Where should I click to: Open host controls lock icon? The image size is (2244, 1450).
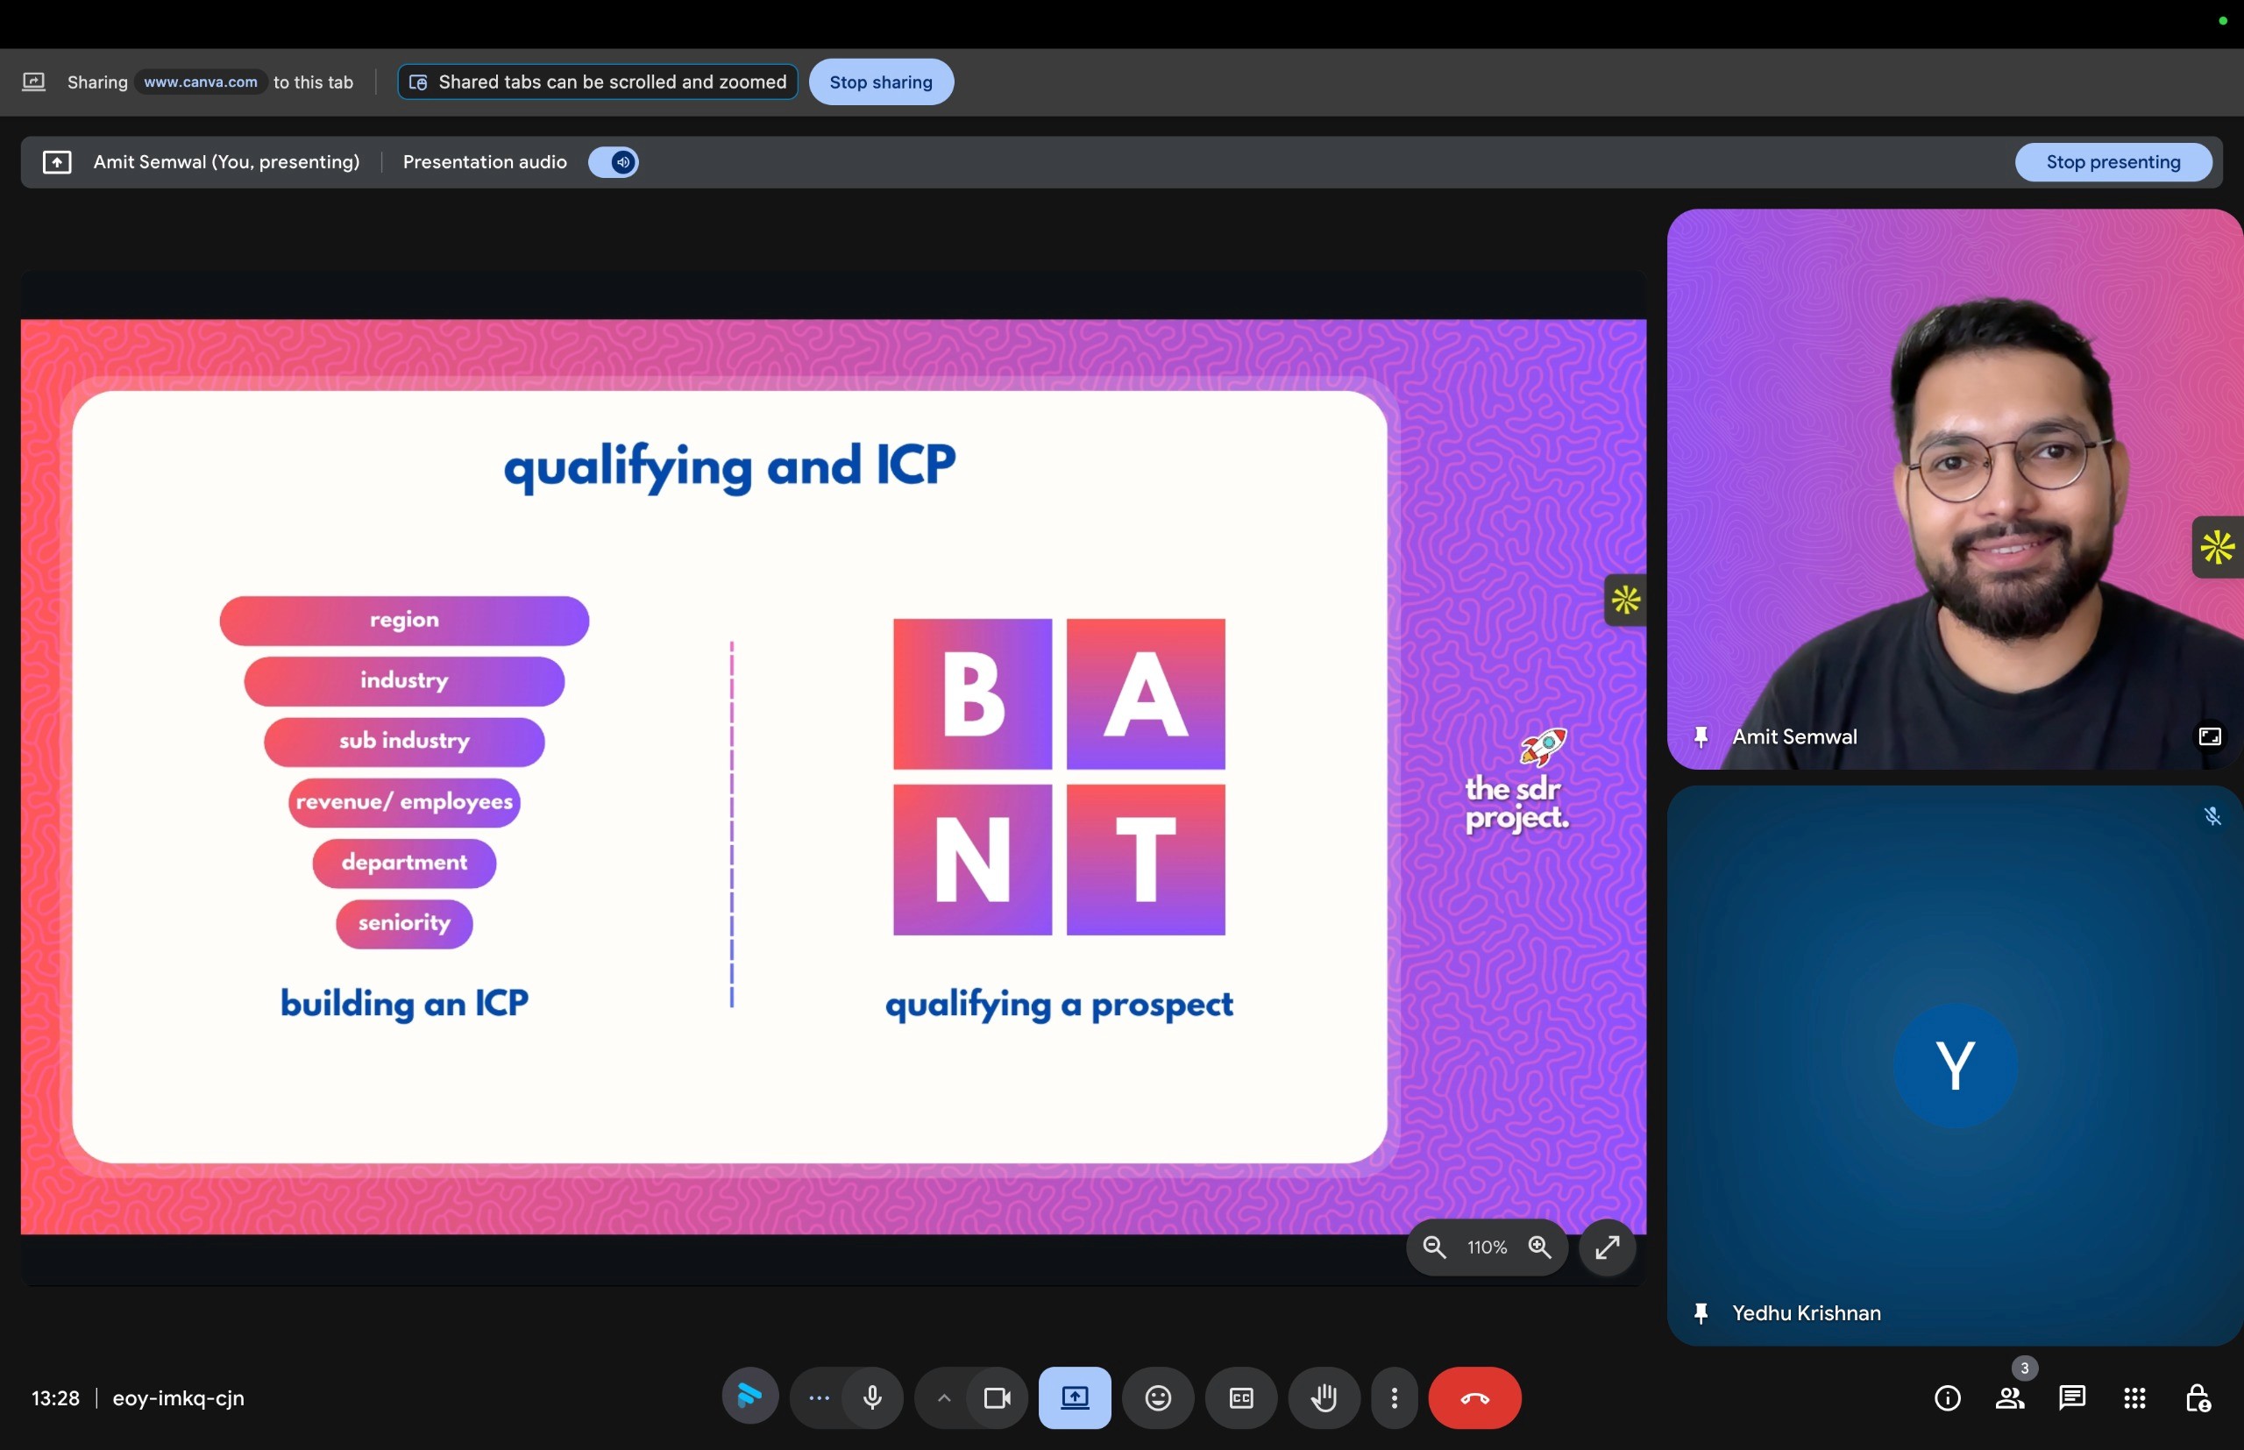tap(2197, 1398)
